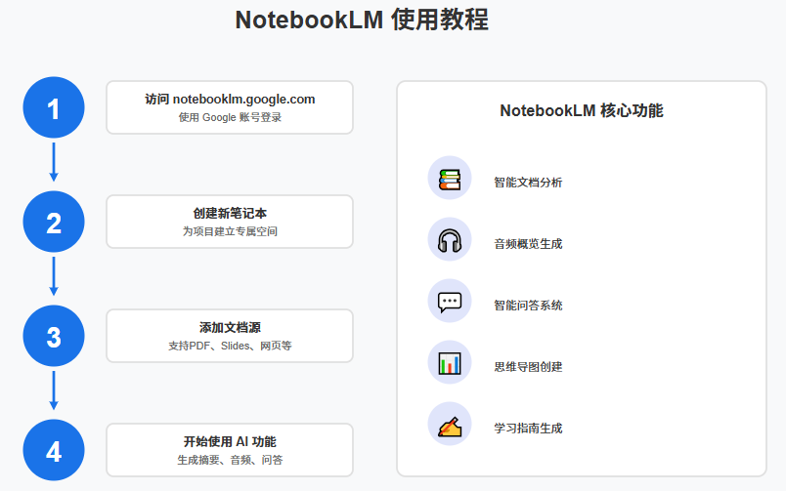Select the 智能文档分析 feature label
Viewport: 786px width, 491px height.
coord(528,183)
